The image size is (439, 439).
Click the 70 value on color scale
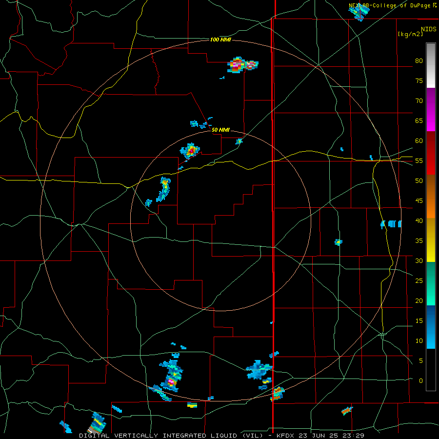click(419, 101)
